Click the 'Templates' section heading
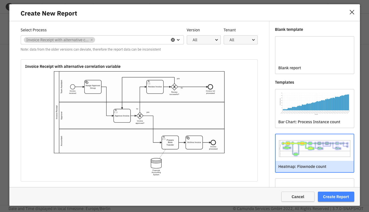This screenshot has width=369, height=212. point(284,82)
